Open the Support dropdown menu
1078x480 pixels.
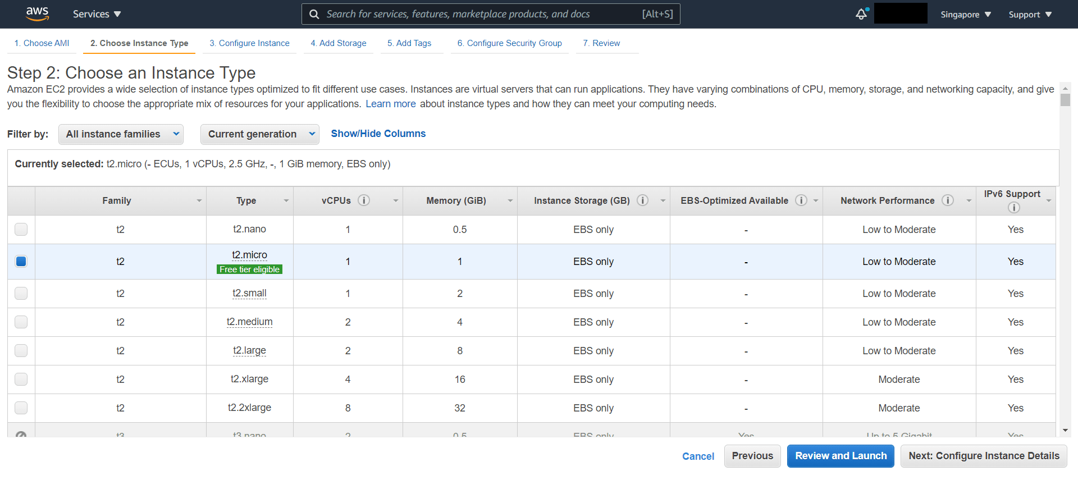coord(1030,15)
